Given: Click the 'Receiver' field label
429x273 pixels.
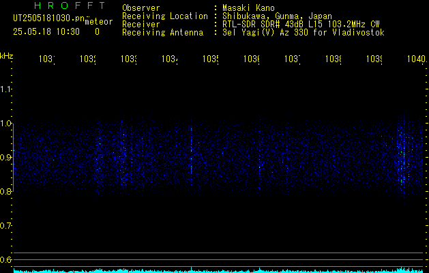Looking at the screenshot, I should (141, 25).
